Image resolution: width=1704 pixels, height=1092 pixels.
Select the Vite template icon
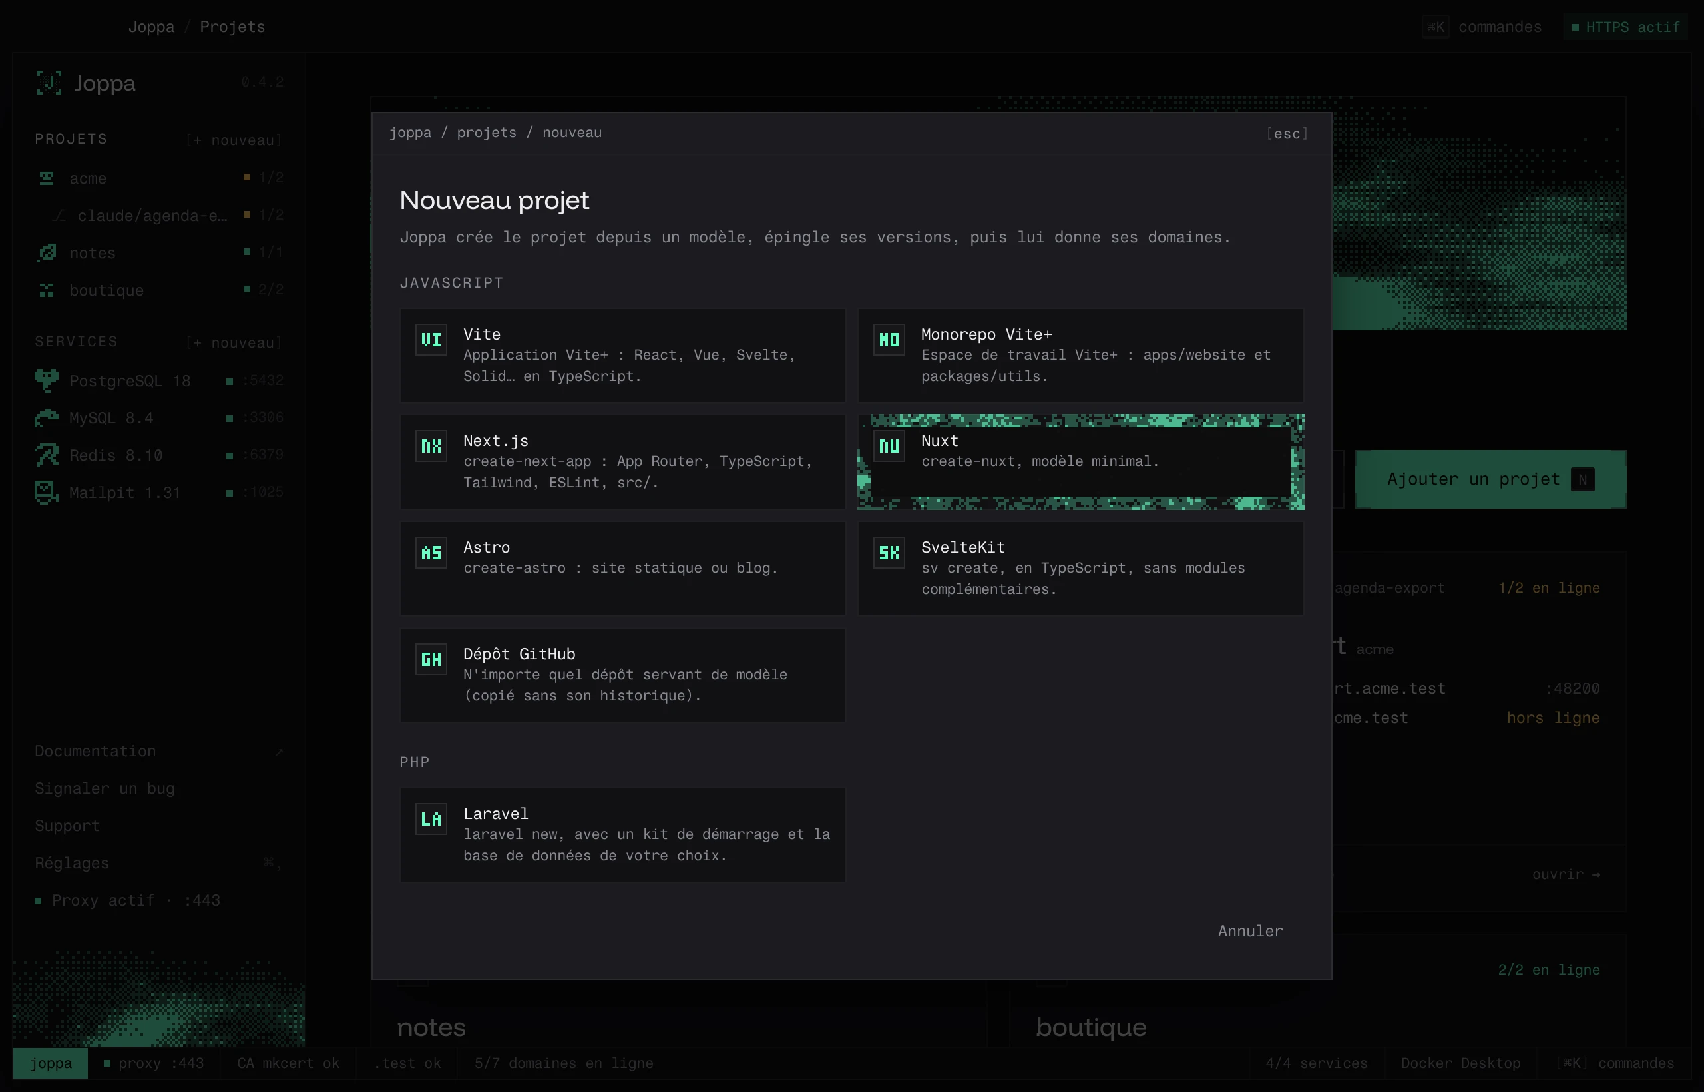(431, 340)
